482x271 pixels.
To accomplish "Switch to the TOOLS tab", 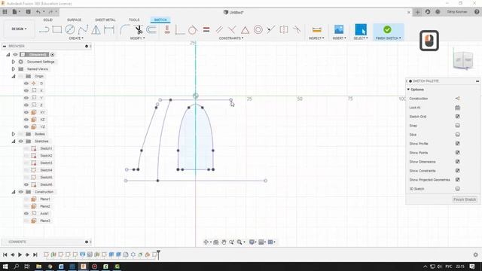I will pos(134,20).
